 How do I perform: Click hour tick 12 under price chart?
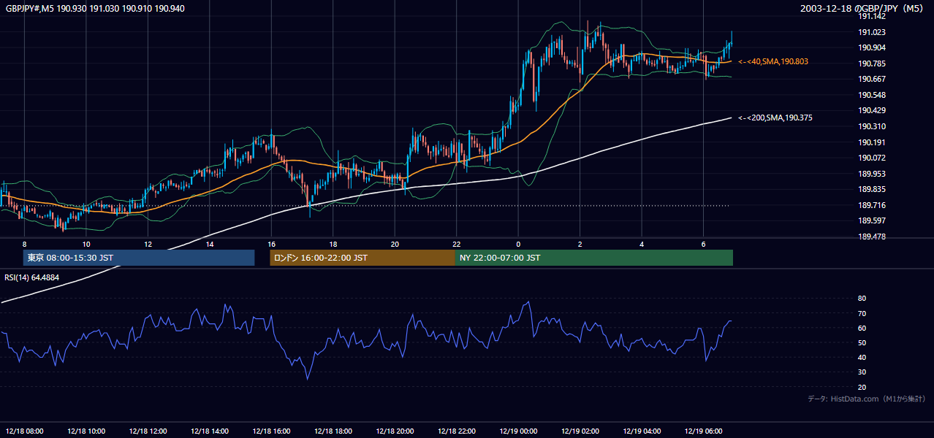coord(148,244)
